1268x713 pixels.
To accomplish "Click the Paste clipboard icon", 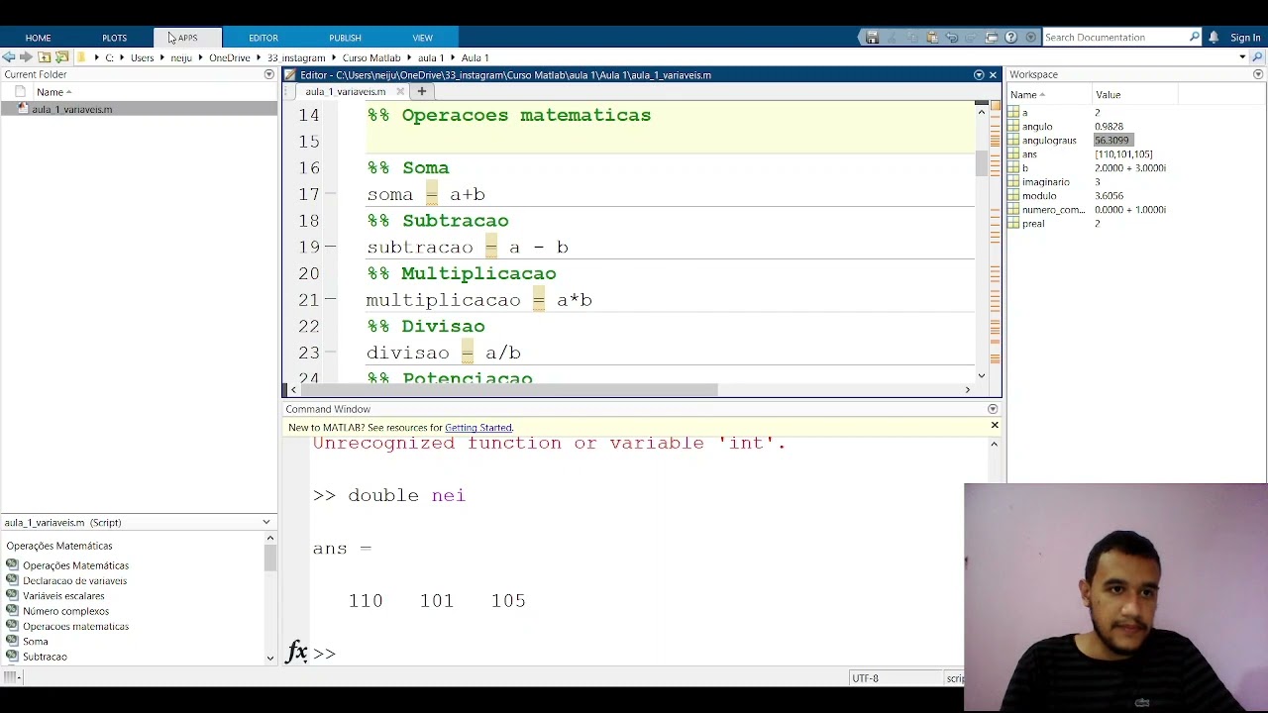I will pos(932,38).
